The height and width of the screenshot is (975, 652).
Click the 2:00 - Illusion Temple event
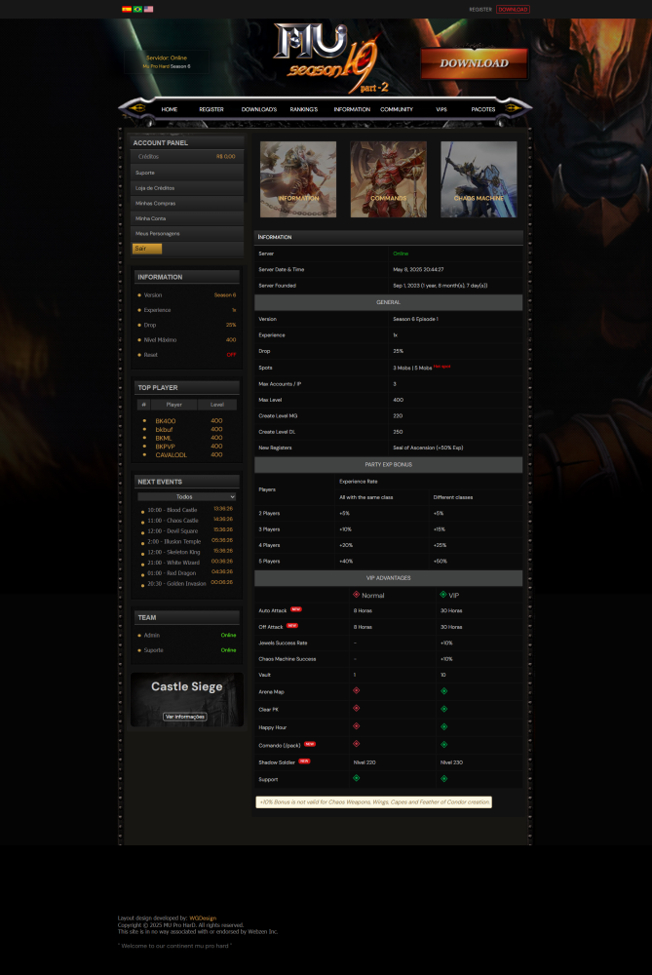[174, 541]
